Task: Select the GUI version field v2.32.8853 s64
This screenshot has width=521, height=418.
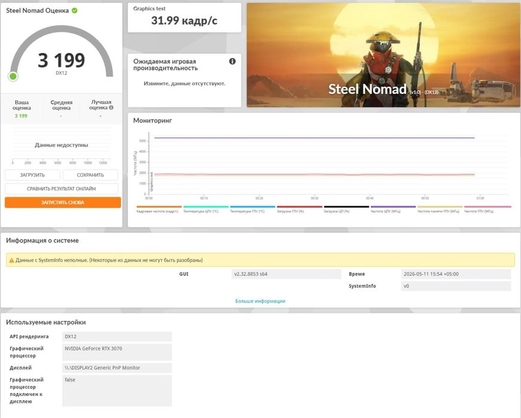Action: (286, 274)
